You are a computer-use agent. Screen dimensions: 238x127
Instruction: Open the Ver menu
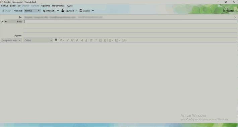tap(19, 6)
